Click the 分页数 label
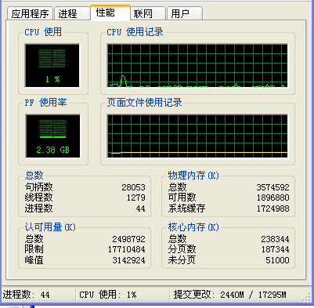Screen dimensions: 314x308 click(x=182, y=249)
